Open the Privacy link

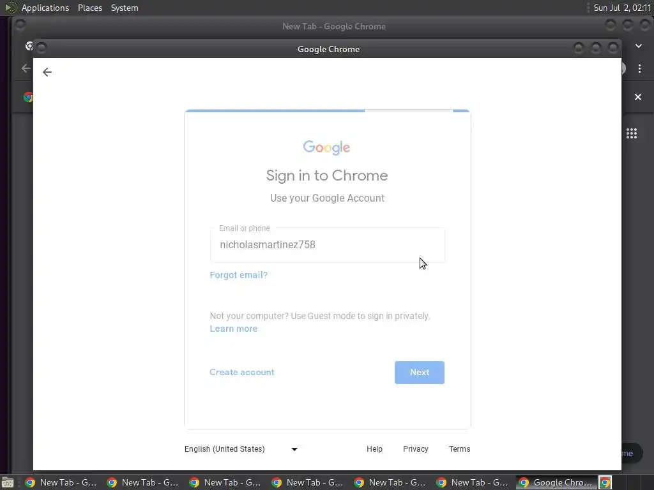(415, 449)
